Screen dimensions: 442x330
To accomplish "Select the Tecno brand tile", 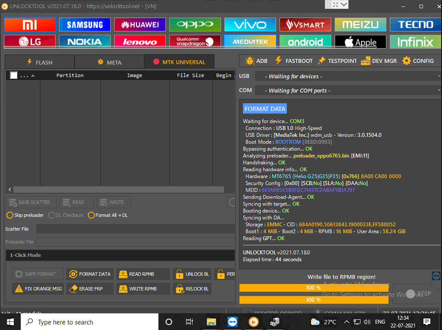I will coord(416,25).
